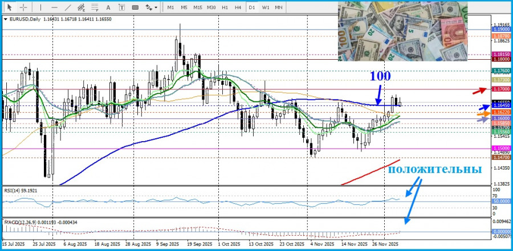This screenshot has width=513, height=251.
Task: Switch to H4 timeframe
Action: click(x=238, y=7)
